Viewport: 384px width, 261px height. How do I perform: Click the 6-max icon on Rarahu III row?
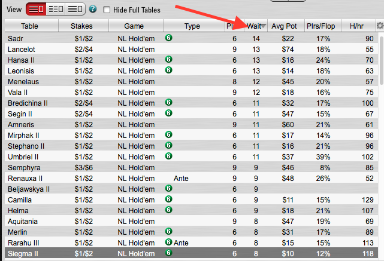(x=169, y=242)
